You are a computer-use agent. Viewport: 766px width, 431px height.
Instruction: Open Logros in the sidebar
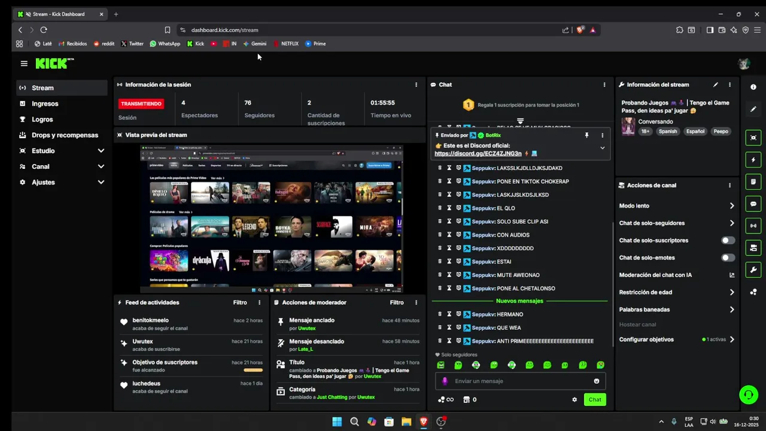[x=62, y=119]
